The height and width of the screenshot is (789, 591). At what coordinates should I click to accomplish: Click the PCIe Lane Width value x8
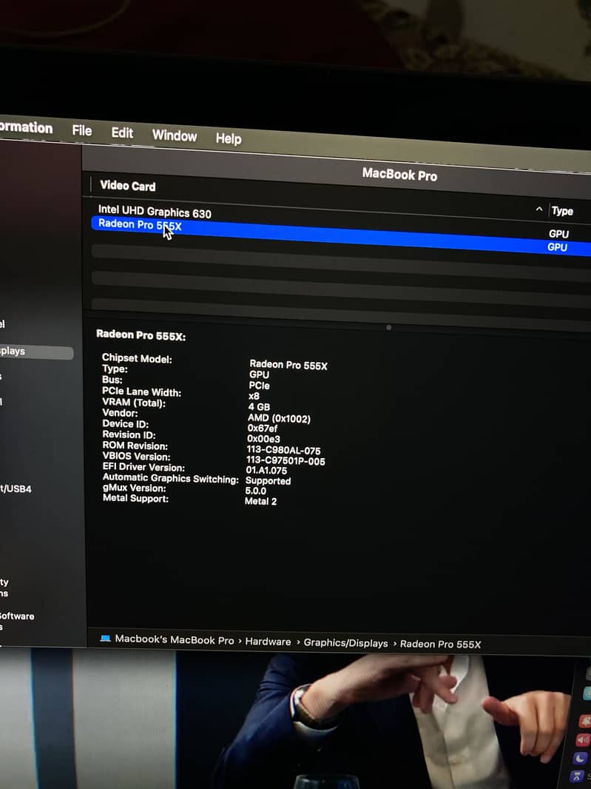point(254,396)
